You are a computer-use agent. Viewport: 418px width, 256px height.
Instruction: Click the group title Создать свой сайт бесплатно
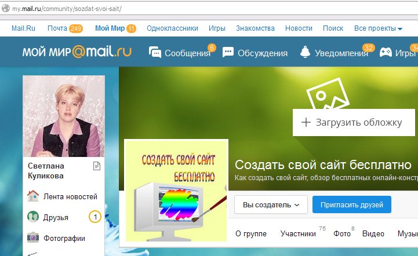point(323,164)
